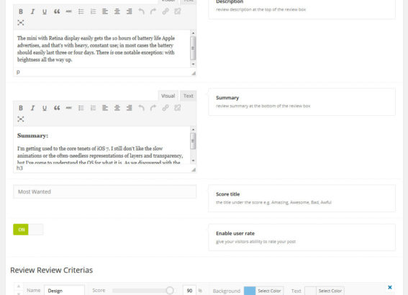Remove the Design criteria with the X
Image resolution: width=408 pixels, height=295 pixels.
point(390,287)
